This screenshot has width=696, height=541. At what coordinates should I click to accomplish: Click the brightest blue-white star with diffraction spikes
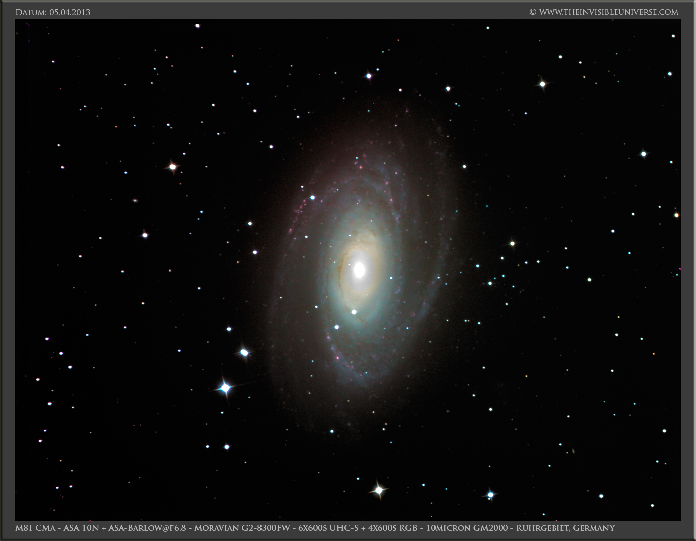(x=225, y=388)
